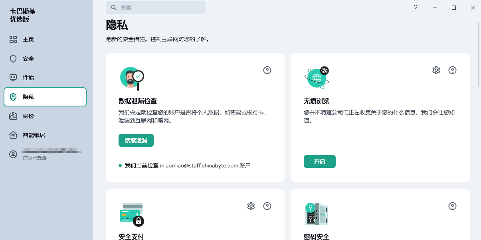This screenshot has height=240, width=481.
Task: Open the account with 订阅已激活 status
Action: (45, 154)
